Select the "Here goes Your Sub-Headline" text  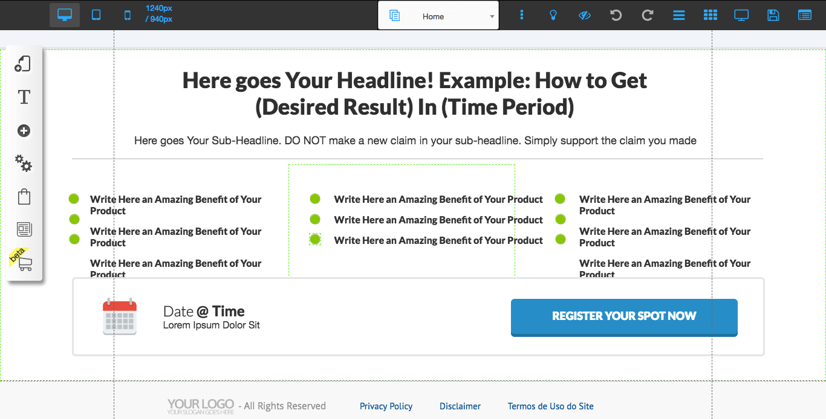tap(415, 141)
